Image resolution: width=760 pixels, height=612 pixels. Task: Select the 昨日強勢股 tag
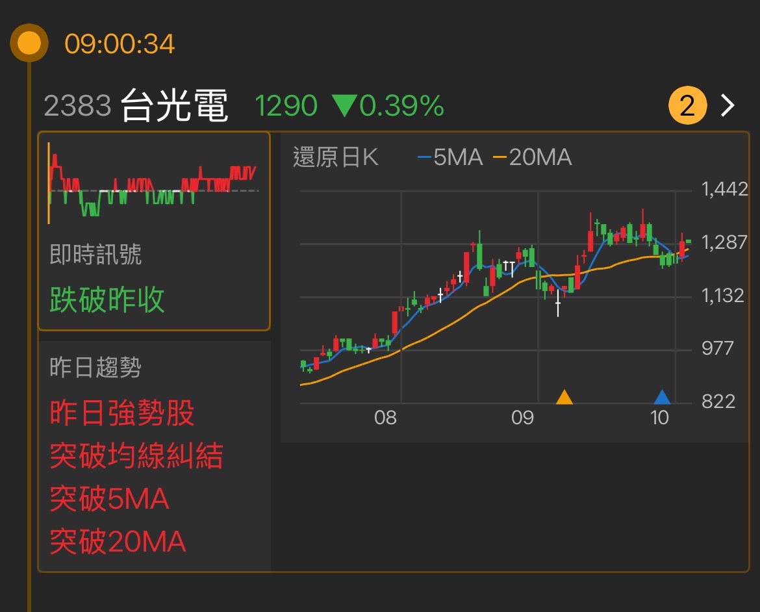(x=122, y=413)
